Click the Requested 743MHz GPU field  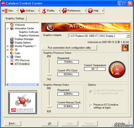pos(68,62)
